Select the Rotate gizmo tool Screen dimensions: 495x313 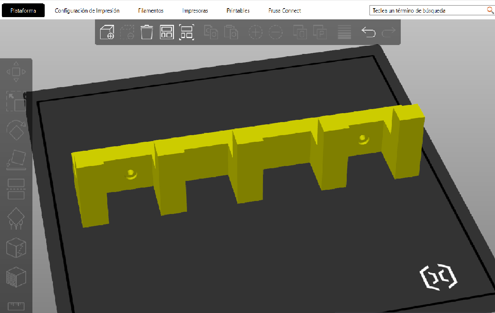tap(16, 130)
